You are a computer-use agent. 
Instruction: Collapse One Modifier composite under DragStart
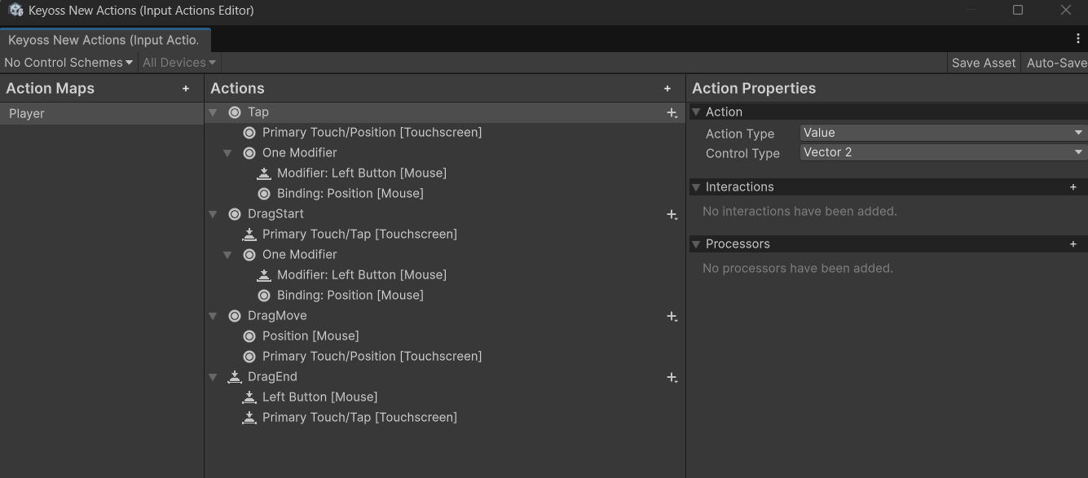coord(228,255)
